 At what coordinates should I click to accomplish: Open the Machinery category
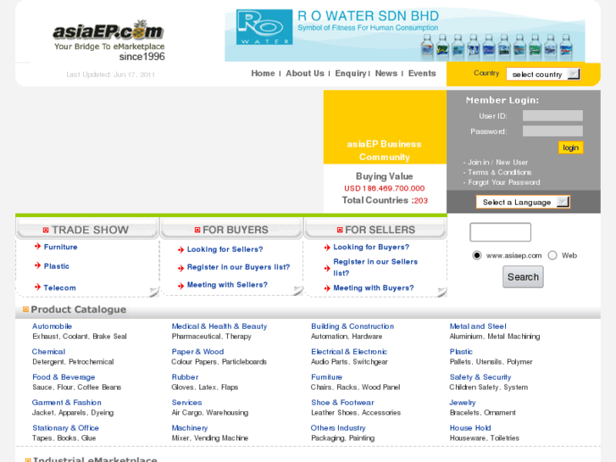point(189,428)
